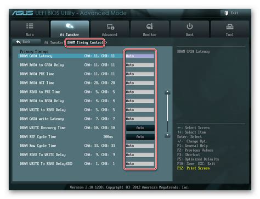Click CHA: 33, CHB: 33 value
Image resolution: width=260 pixels, height=199 pixels.
[100, 146]
